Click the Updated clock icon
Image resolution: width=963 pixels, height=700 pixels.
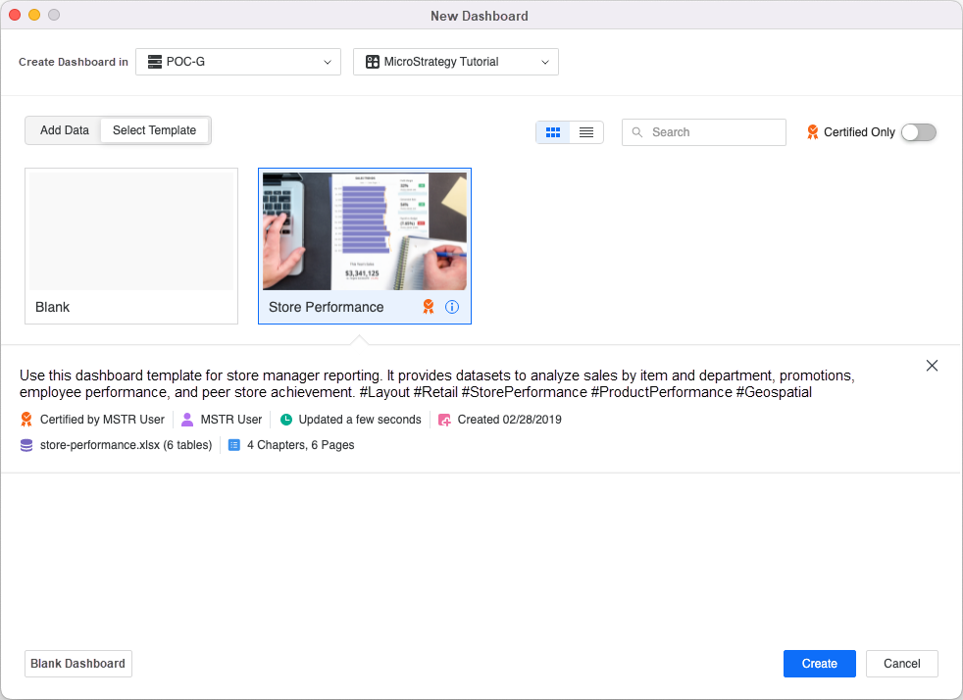pyautogui.click(x=286, y=420)
